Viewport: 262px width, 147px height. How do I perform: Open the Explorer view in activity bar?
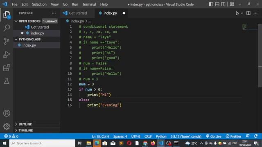pos(7,15)
